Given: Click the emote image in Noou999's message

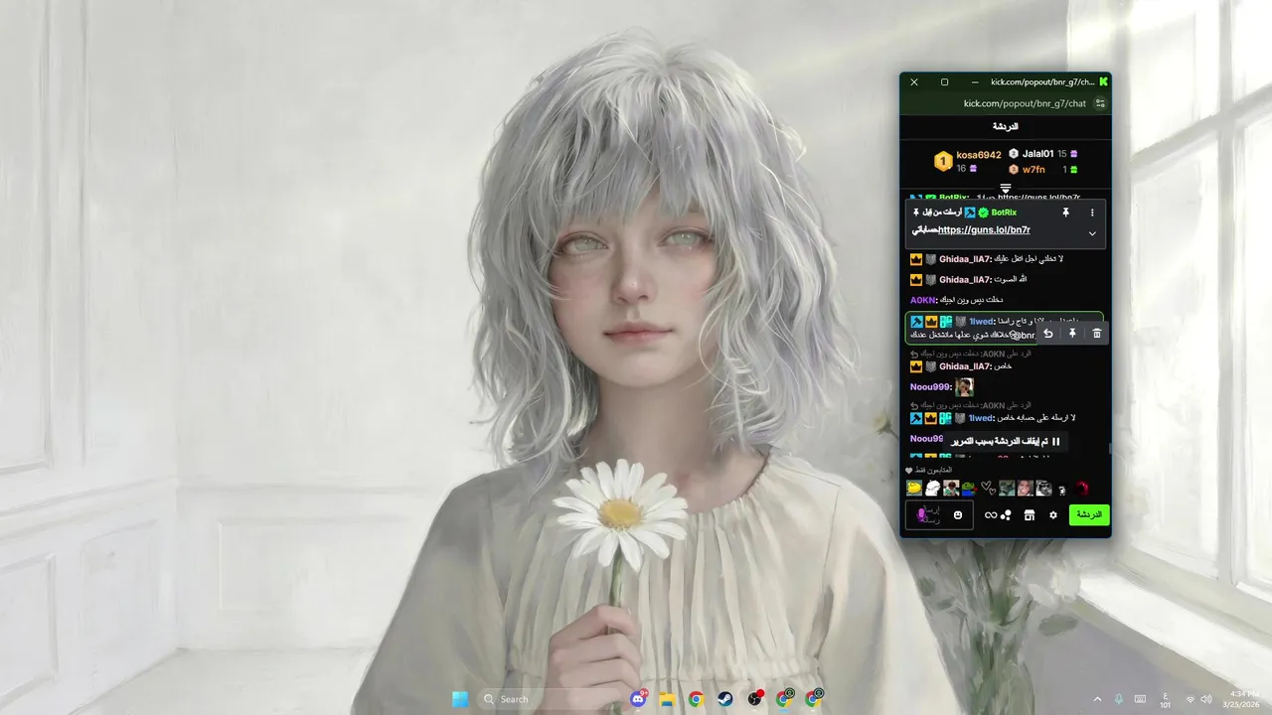Looking at the screenshot, I should (x=964, y=387).
